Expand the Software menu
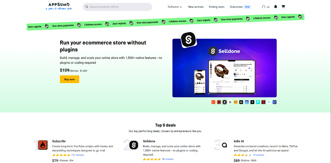Image resolution: width=331 pixels, height=163 pixels. [175, 7]
